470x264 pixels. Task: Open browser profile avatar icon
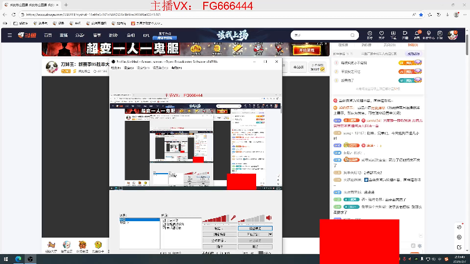pos(456,14)
